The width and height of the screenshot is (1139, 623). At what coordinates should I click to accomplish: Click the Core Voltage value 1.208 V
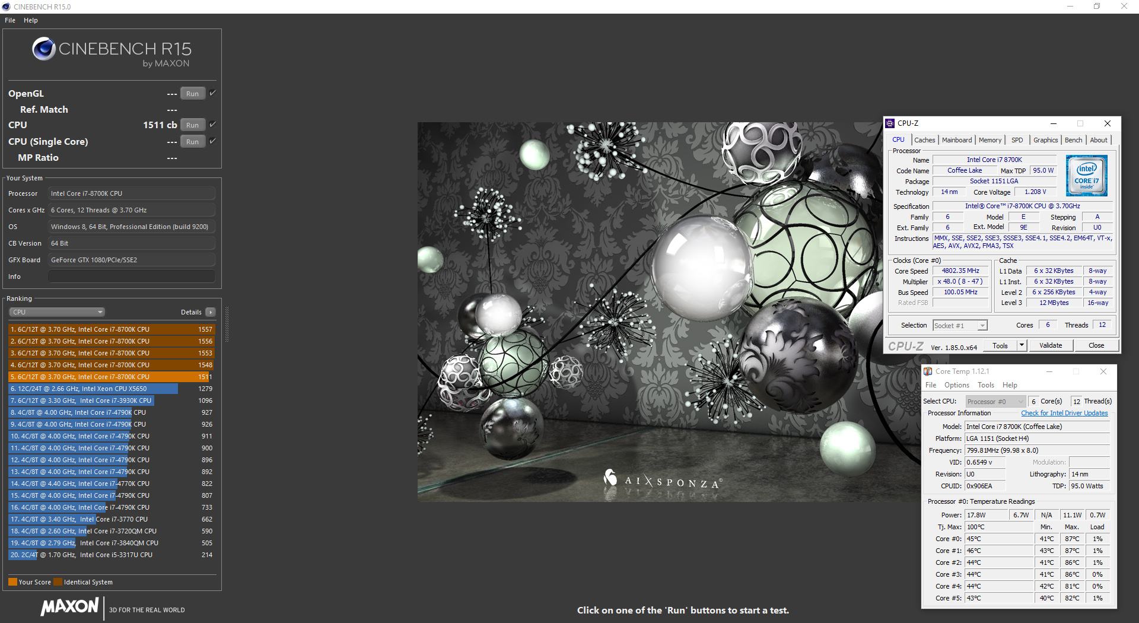1035,192
